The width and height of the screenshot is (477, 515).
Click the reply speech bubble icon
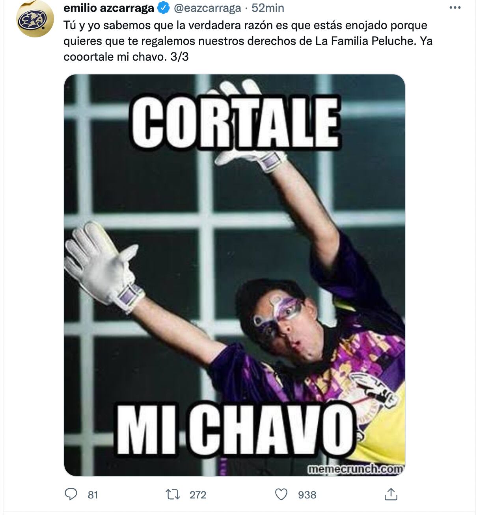click(x=71, y=494)
